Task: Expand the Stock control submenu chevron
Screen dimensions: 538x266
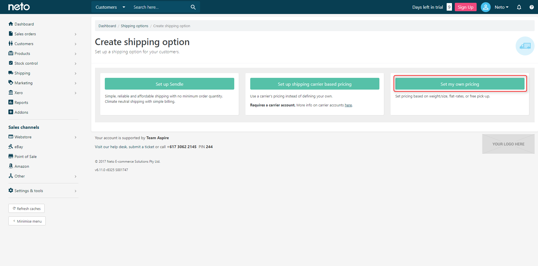Action: tap(75, 64)
